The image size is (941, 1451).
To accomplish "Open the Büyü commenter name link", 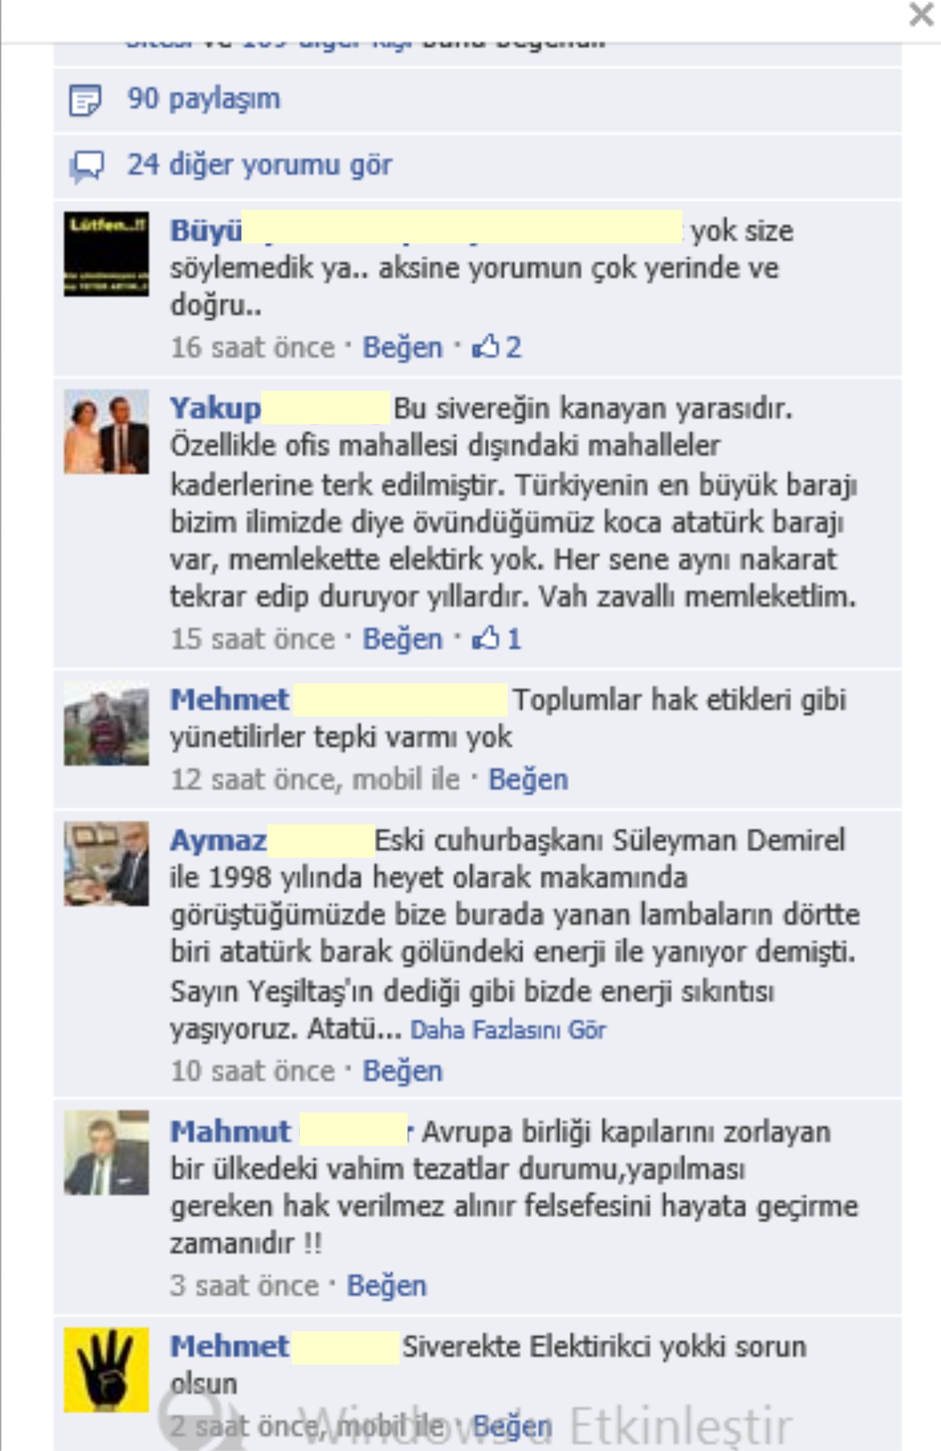I will [206, 230].
